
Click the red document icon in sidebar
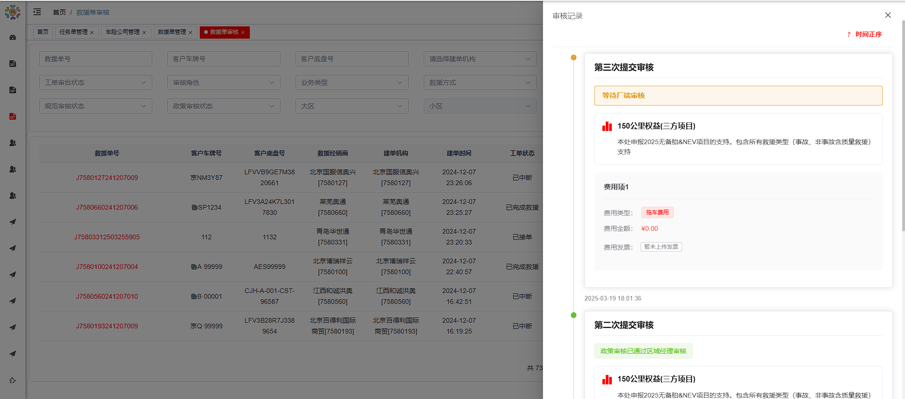coord(13,116)
